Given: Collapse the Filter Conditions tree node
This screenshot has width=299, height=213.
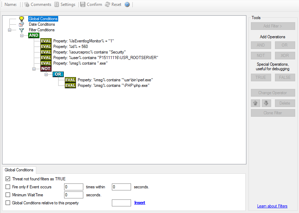Looking at the screenshot, I should pos(9,30).
